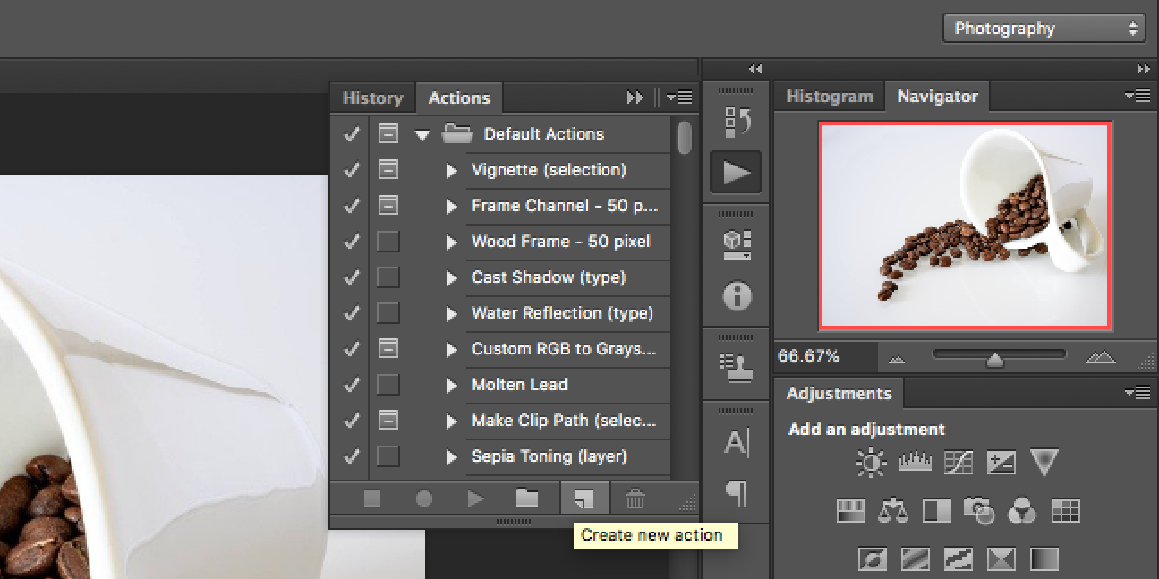
Task: Add a Hue/Saturation adjustment
Action: [x=850, y=510]
